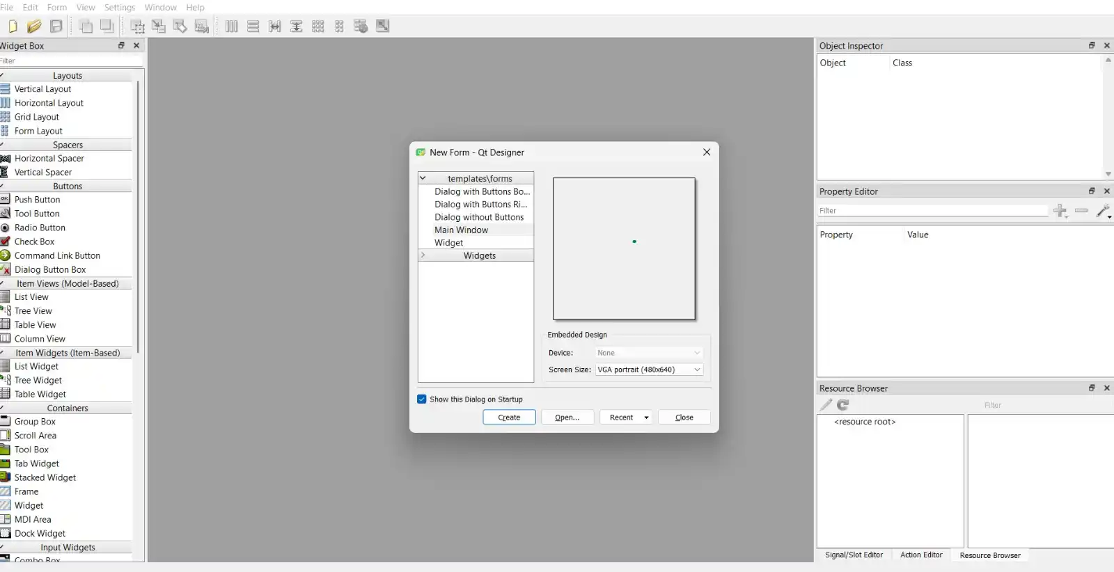Click the Lay Out Vertically toolbar icon
This screenshot has width=1114, height=572.
253,26
